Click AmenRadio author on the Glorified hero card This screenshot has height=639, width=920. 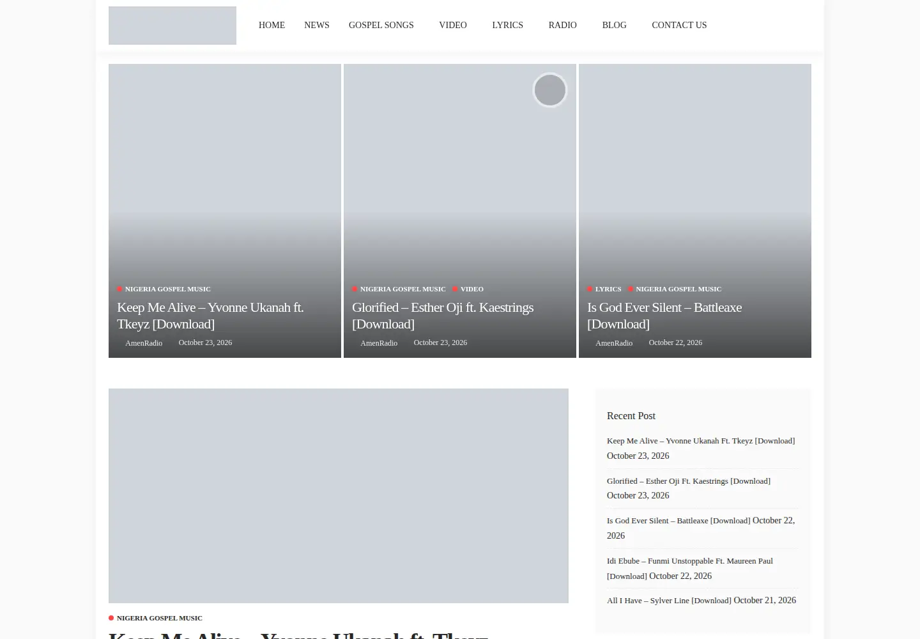point(379,343)
